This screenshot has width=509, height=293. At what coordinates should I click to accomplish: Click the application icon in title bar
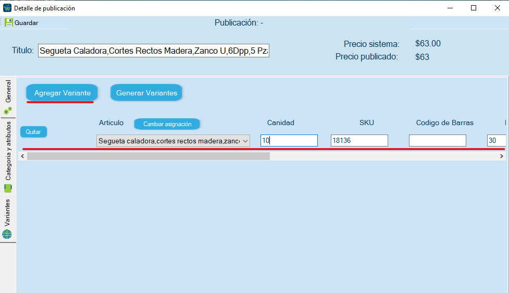[x=7, y=8]
